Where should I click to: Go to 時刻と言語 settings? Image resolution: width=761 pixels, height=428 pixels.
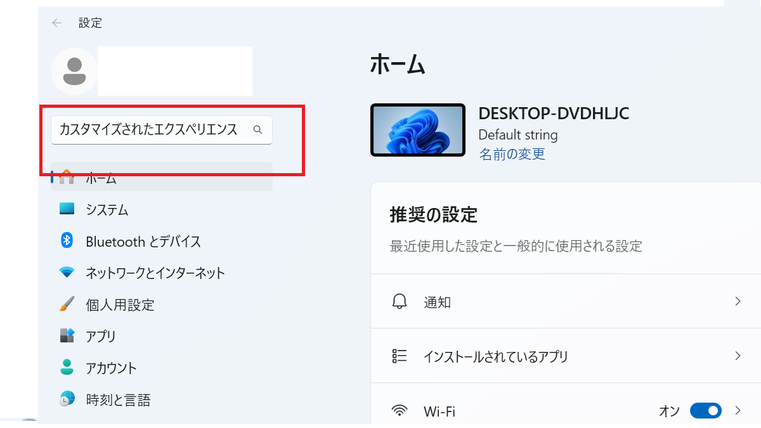(x=162, y=399)
